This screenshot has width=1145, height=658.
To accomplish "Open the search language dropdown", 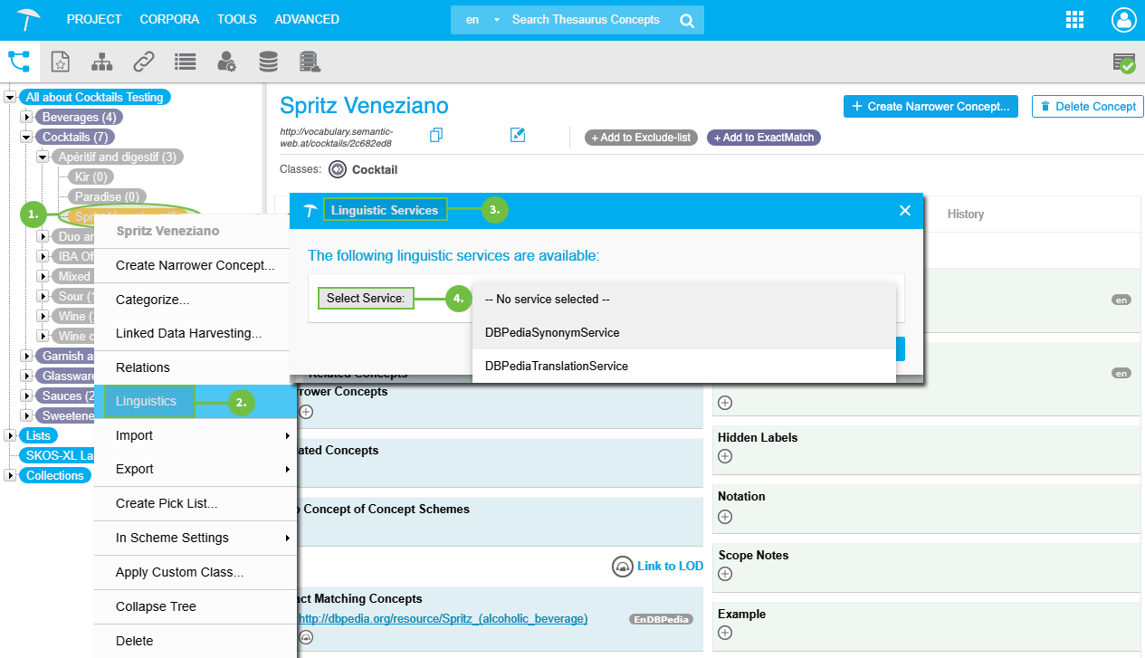I will pyautogui.click(x=483, y=20).
